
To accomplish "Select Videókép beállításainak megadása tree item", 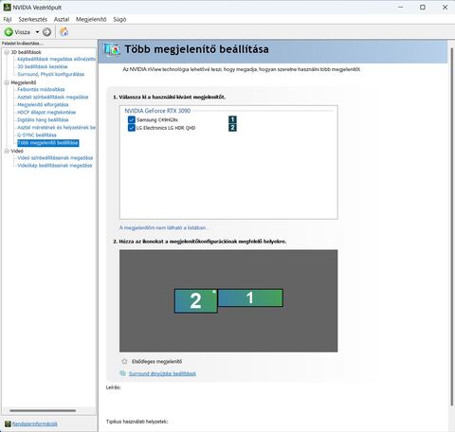I will (55, 165).
